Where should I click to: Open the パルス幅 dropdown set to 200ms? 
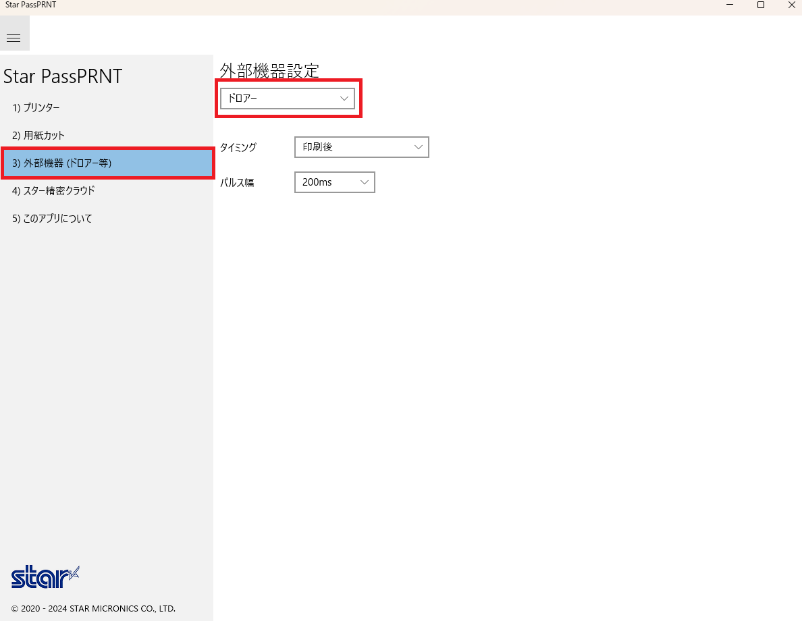pyautogui.click(x=334, y=182)
